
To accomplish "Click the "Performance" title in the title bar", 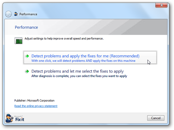I will 28,14.
